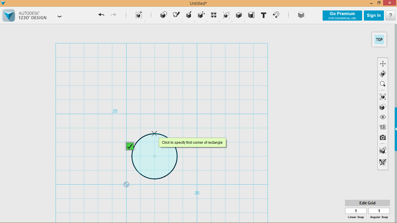Click the Edit Grid header
The width and height of the screenshot is (397, 223).
(367, 203)
